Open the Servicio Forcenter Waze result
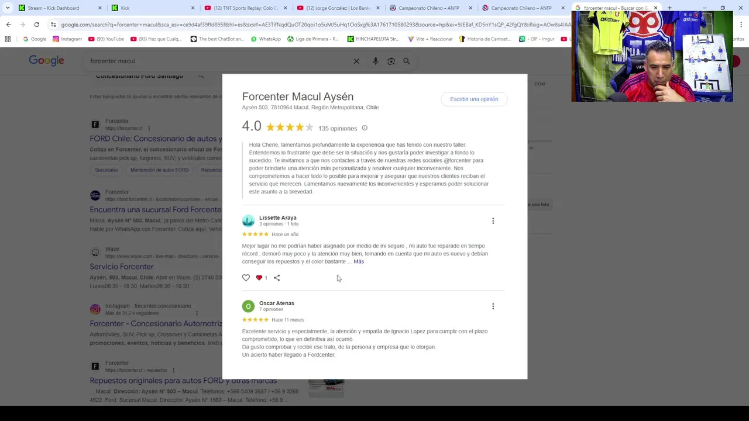The image size is (749, 421). tap(122, 267)
